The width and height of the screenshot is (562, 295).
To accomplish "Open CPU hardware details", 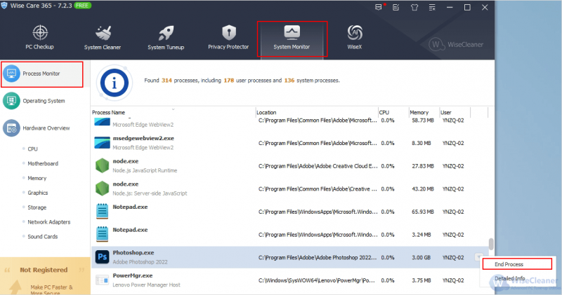I will pos(32,149).
